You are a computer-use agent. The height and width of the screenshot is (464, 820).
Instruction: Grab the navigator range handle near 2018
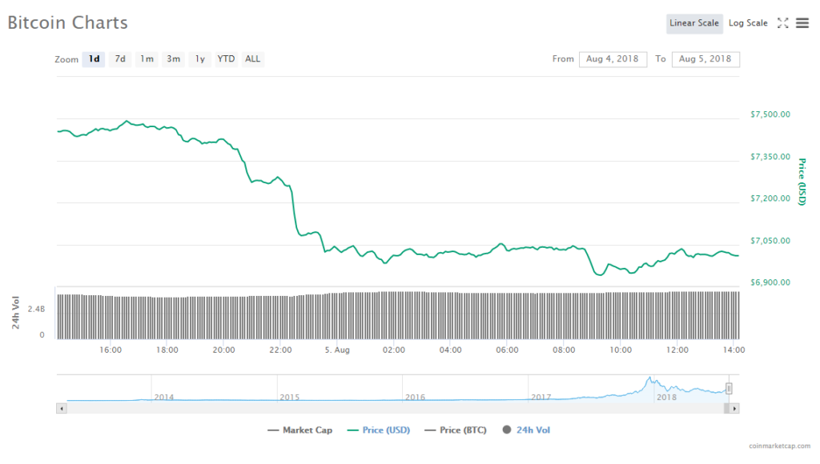729,389
